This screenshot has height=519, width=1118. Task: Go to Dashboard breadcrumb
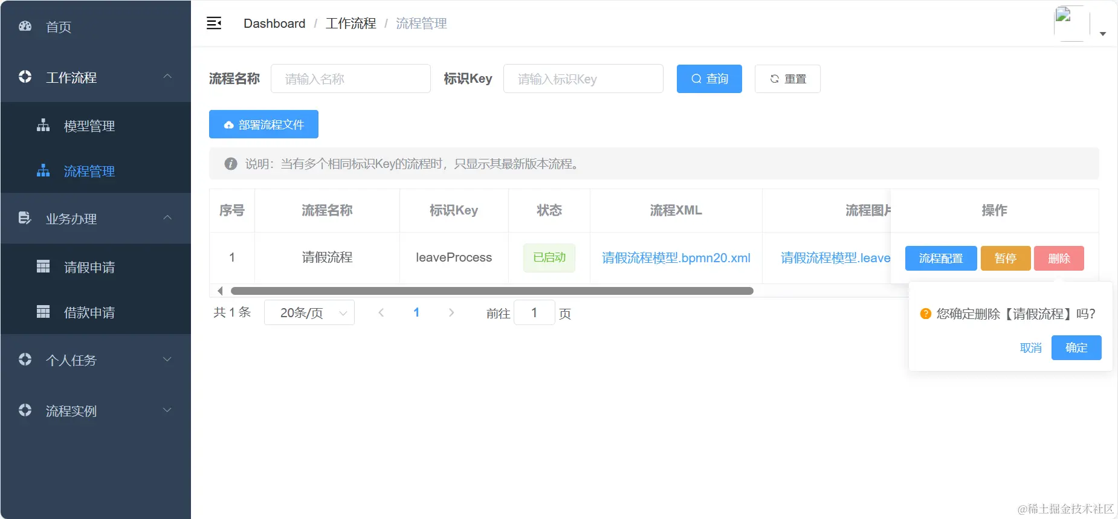(274, 24)
